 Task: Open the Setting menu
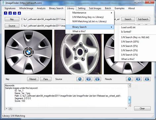point(81,8)
